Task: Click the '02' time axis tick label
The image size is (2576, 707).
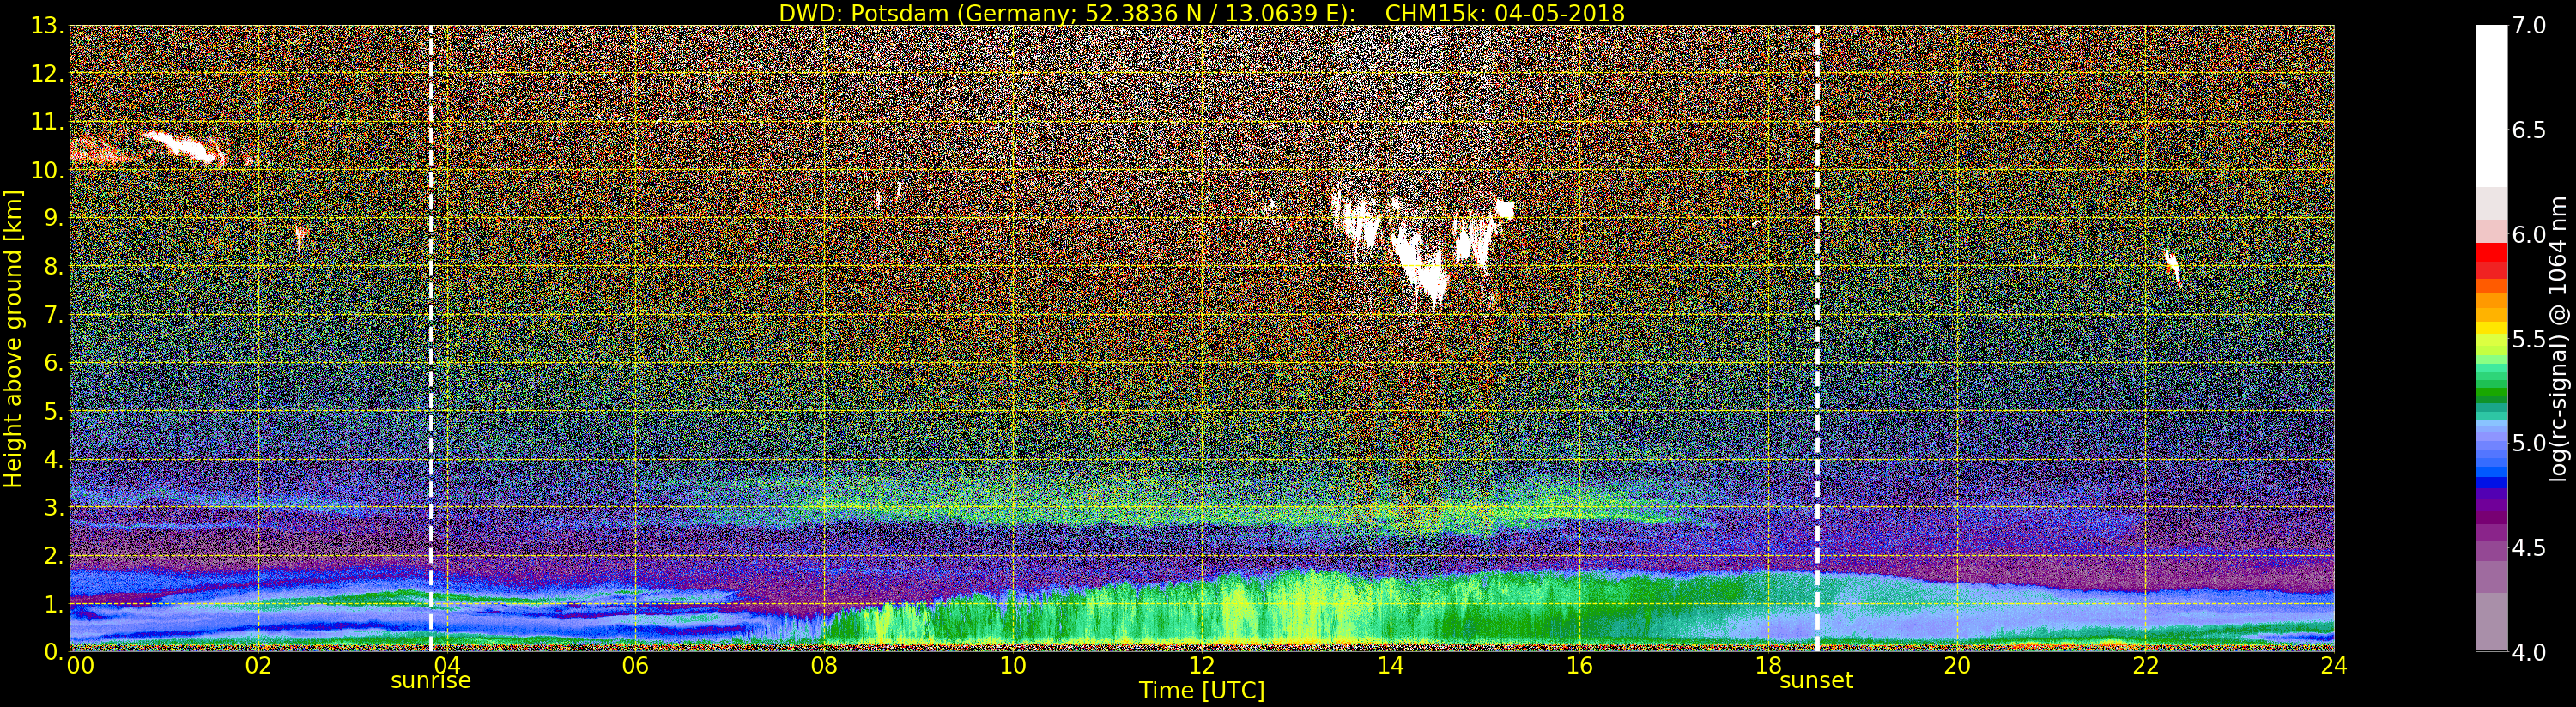Action: 258,666
